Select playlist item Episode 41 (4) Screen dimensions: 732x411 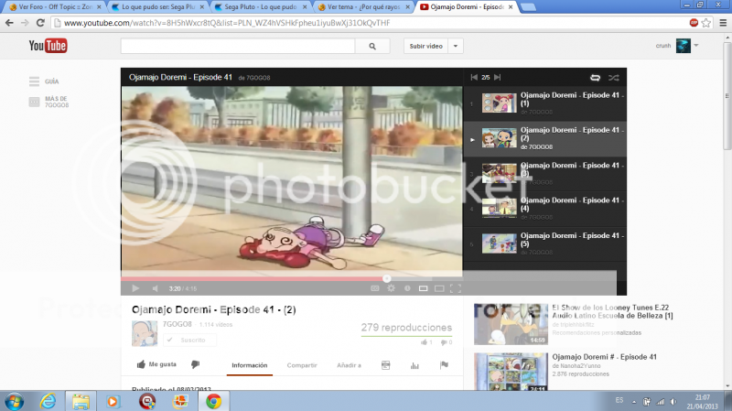pos(544,209)
